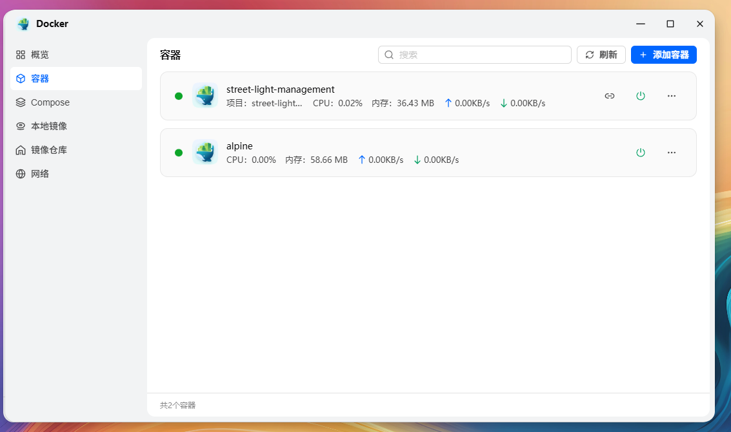Click the 添加容器 (Add Container) button
Viewport: 731px width, 432px height.
coord(663,55)
